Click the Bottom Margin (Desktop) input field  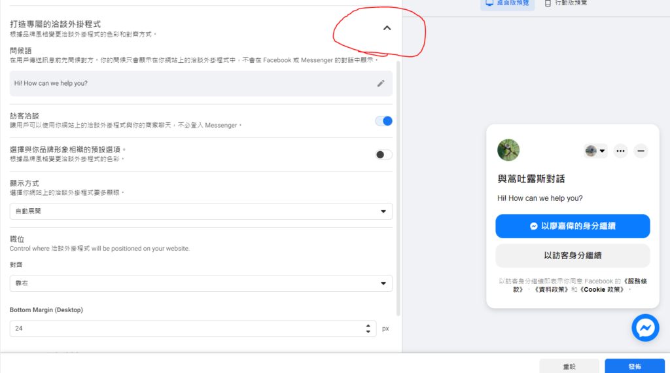pos(183,329)
